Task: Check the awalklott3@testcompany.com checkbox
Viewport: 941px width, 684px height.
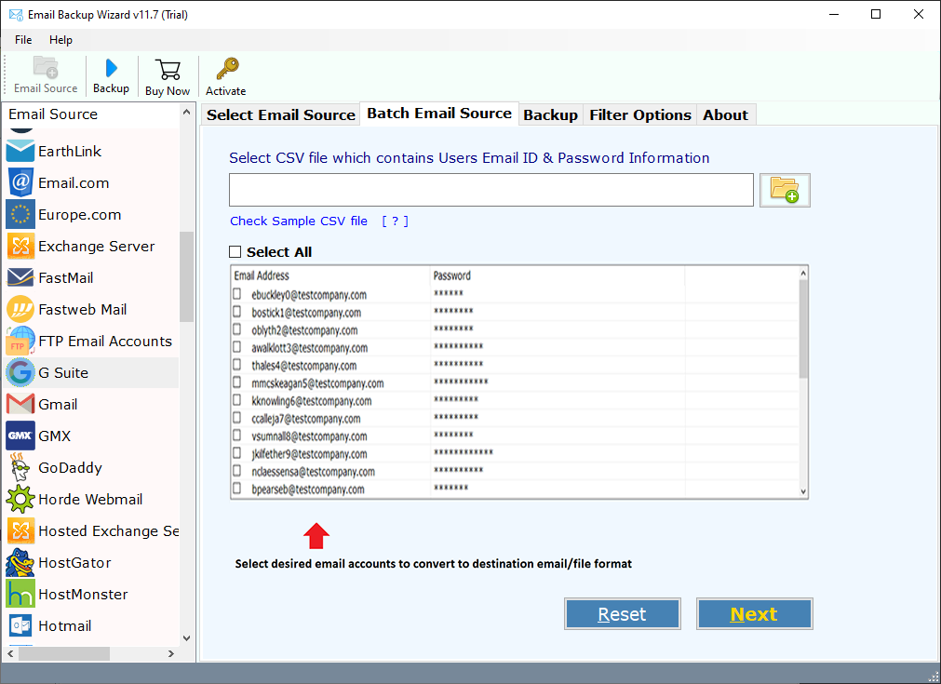Action: pos(237,347)
